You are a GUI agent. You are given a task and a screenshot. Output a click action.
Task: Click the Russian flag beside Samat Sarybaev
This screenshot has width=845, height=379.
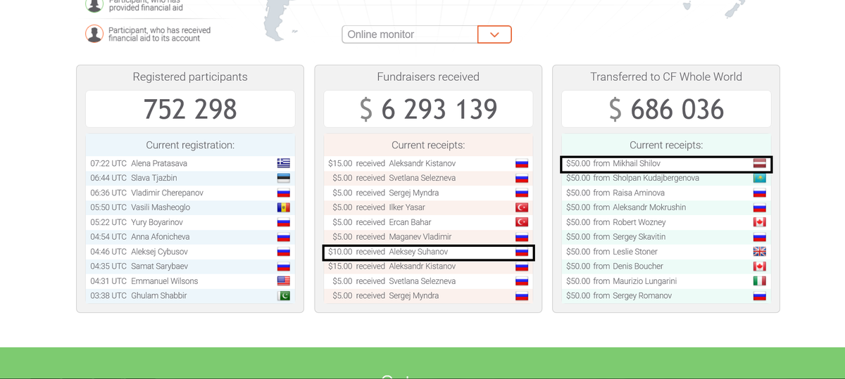284,266
